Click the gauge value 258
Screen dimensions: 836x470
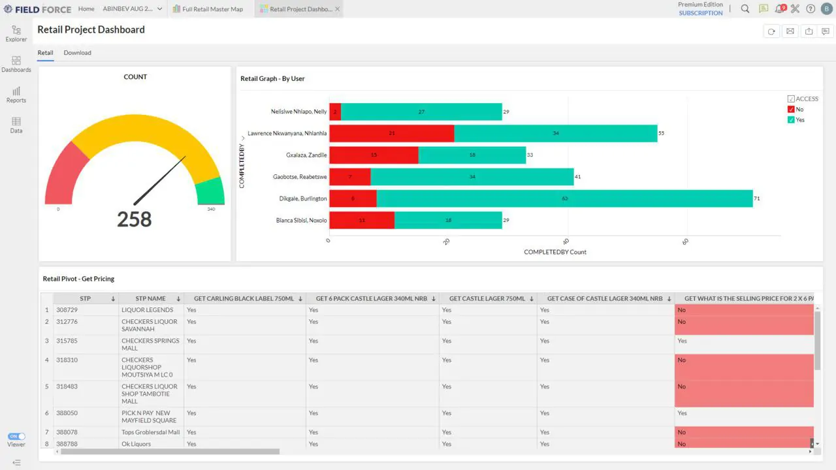click(135, 219)
